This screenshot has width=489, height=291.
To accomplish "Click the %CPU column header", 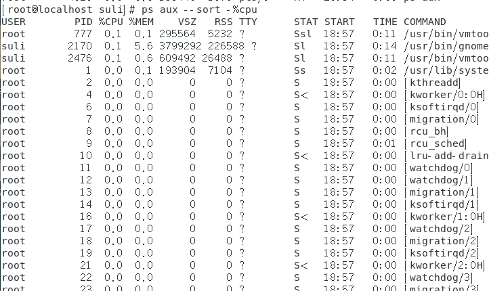I will [x=110, y=22].
